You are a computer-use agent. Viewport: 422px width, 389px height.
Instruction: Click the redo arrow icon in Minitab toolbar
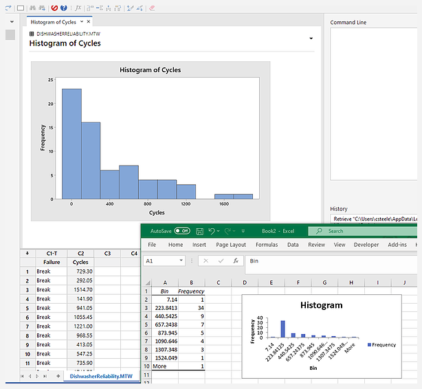[x=8, y=8]
